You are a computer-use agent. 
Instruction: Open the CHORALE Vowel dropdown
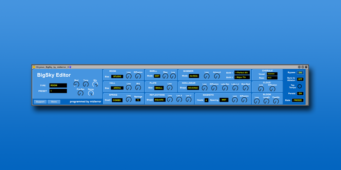pyautogui.click(x=272, y=74)
